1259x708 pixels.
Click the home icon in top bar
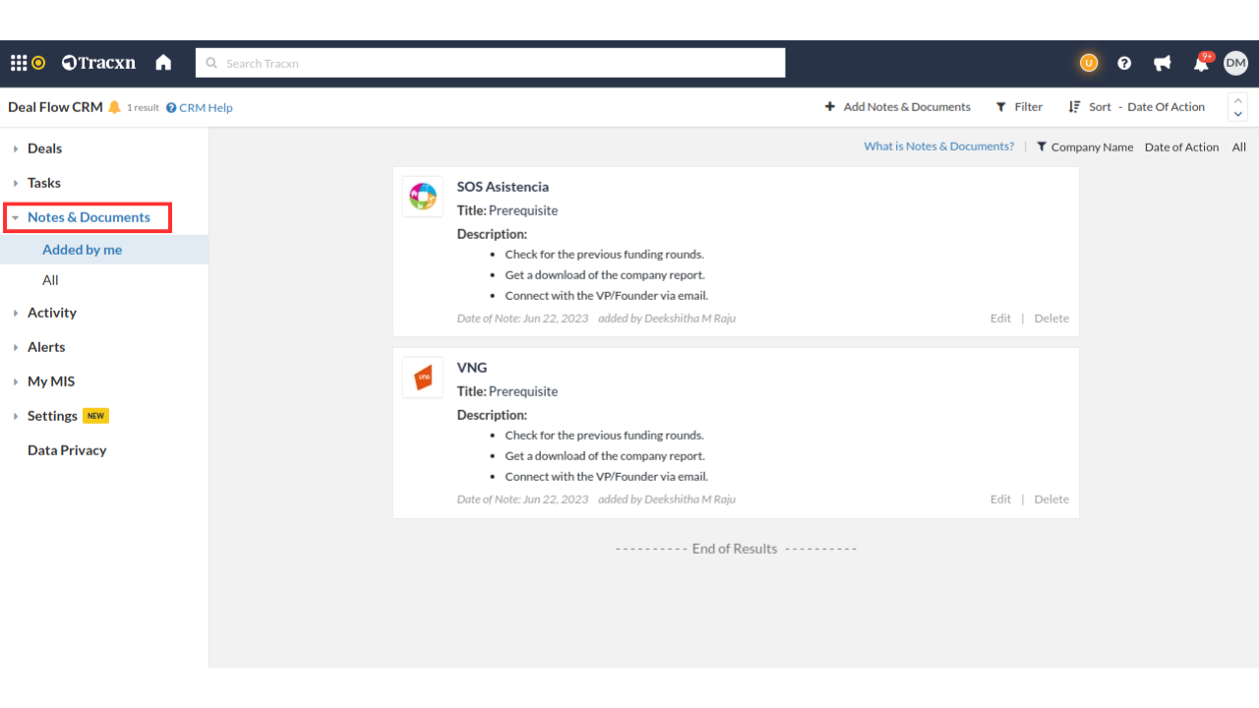pyautogui.click(x=163, y=63)
